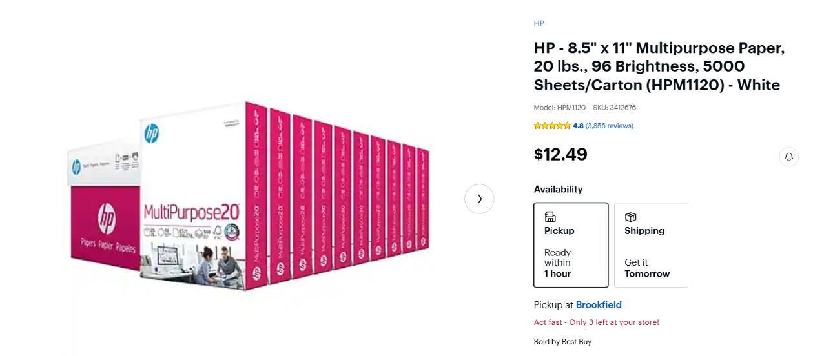Click the SKU 3412676 text
833x356 pixels.
click(614, 108)
